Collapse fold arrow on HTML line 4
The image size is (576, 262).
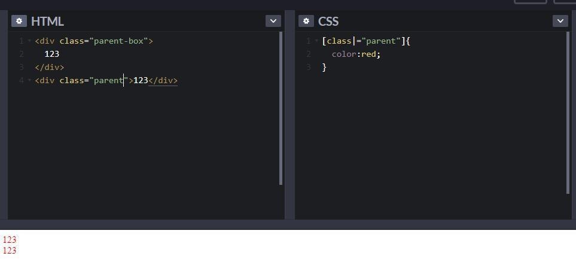click(30, 81)
